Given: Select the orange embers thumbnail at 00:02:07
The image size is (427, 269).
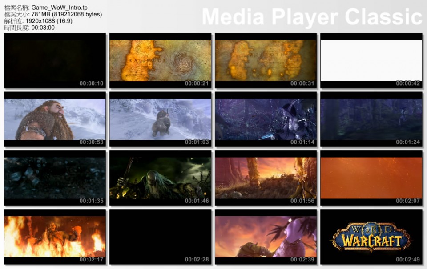Looking at the screenshot, I should (371, 178).
